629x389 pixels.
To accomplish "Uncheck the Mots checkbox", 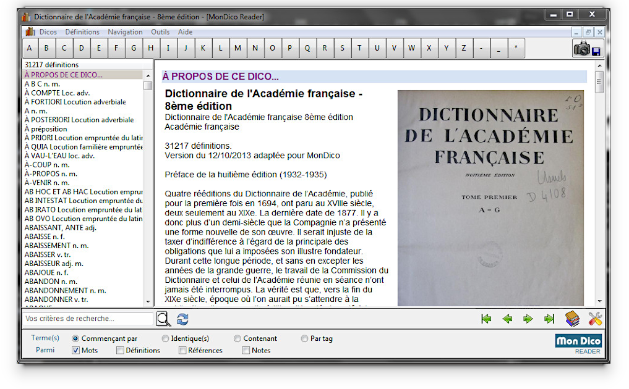I will pos(75,351).
